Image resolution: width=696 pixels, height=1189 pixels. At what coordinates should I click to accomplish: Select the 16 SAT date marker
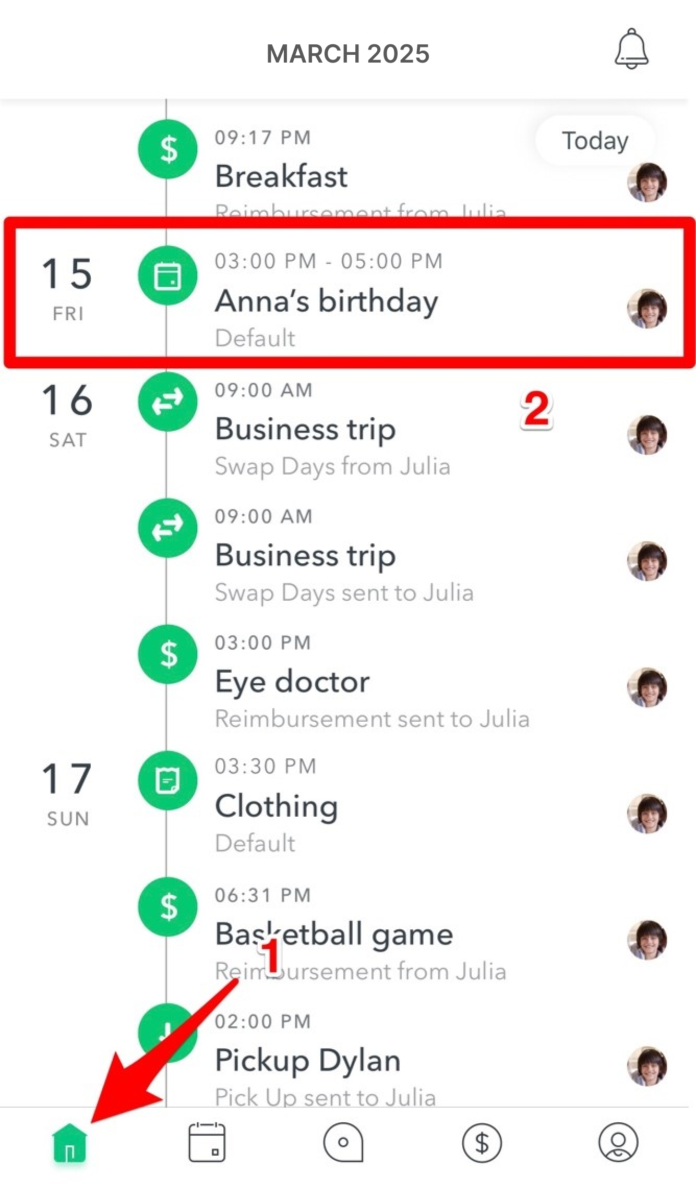click(68, 415)
